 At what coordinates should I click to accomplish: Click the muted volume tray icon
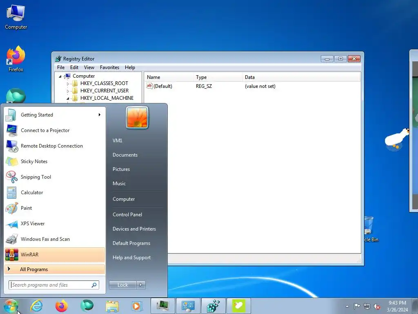coord(377,306)
